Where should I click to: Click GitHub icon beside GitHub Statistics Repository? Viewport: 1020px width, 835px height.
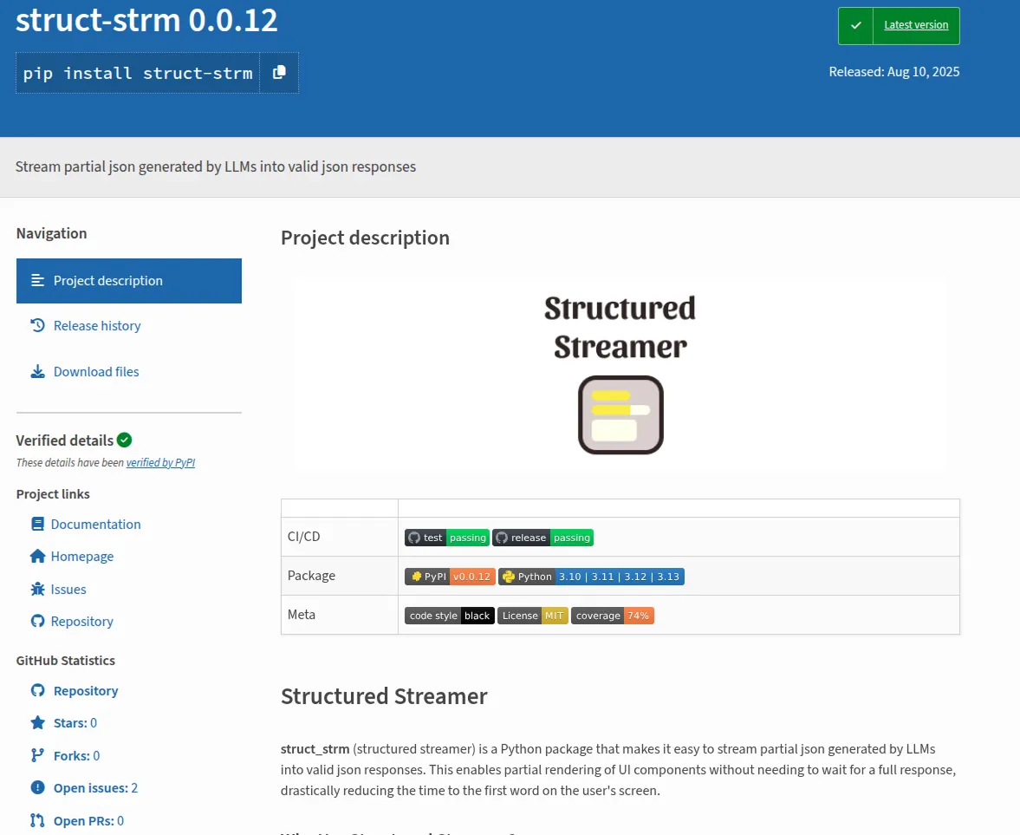coord(38,690)
